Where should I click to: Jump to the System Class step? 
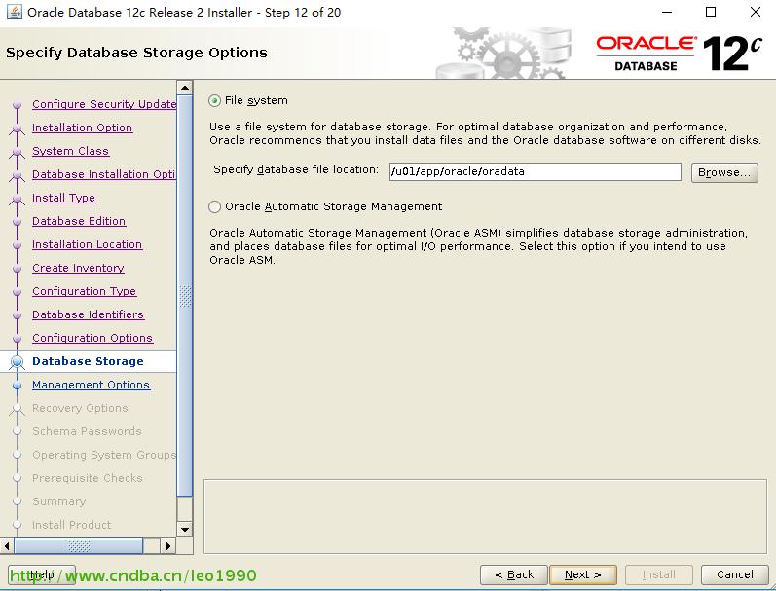click(70, 151)
